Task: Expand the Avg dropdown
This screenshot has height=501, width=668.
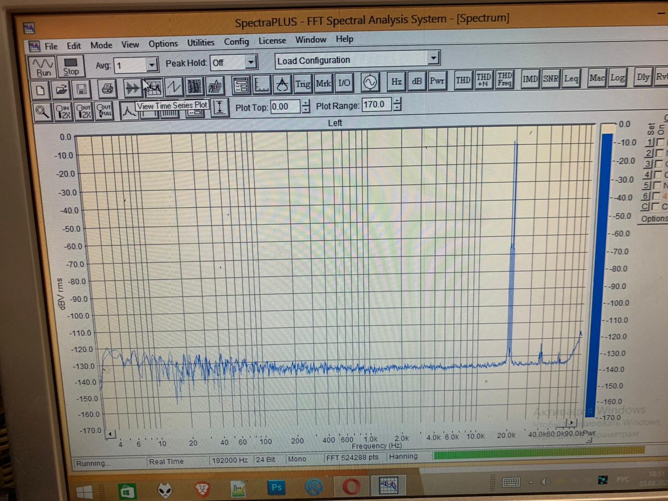Action: (x=151, y=65)
